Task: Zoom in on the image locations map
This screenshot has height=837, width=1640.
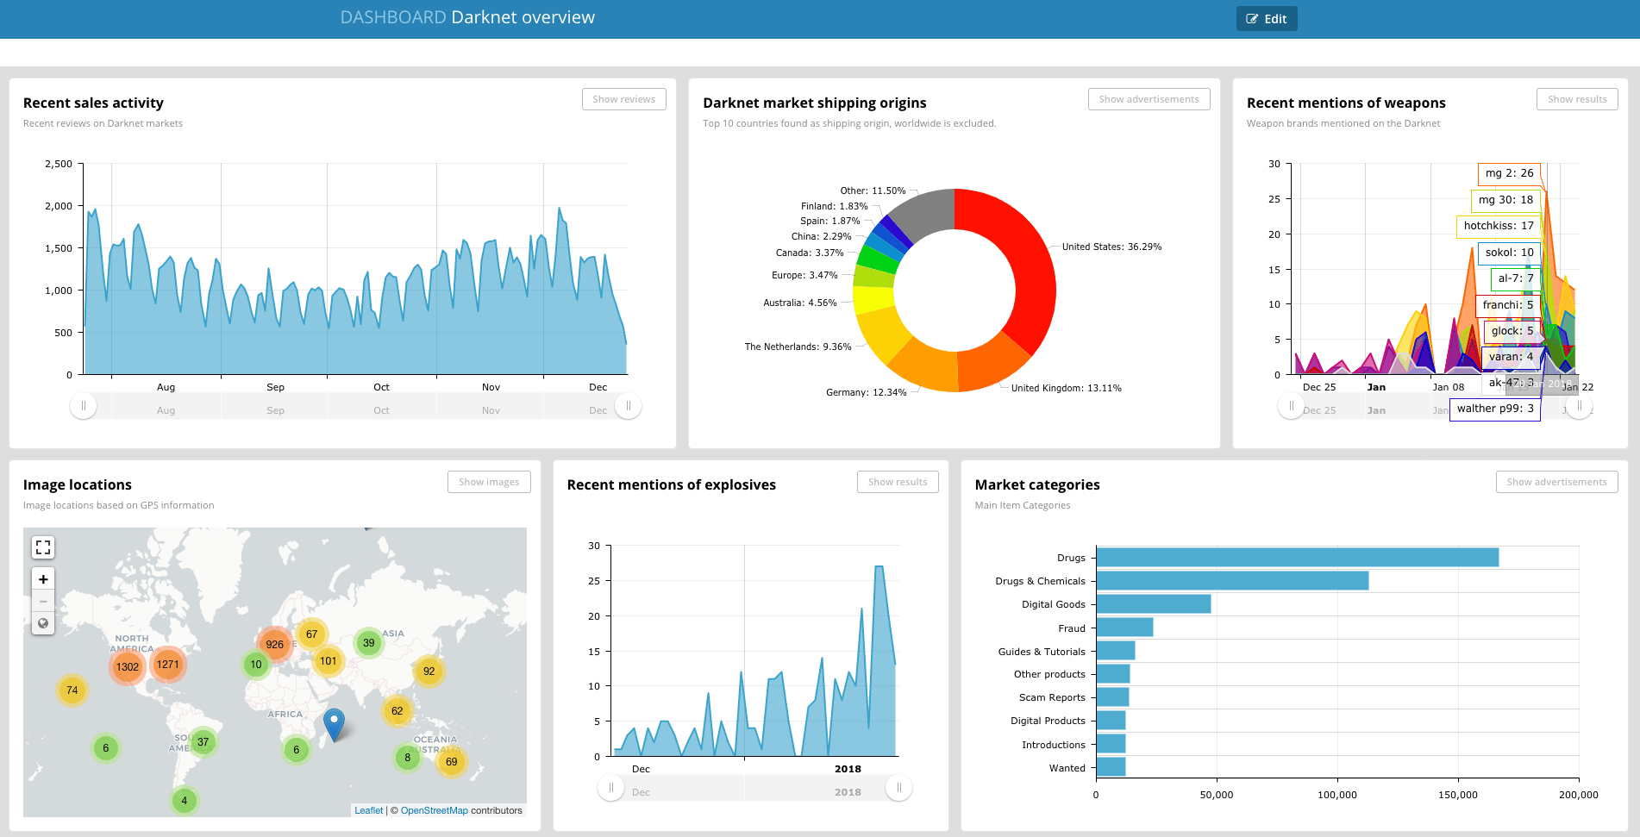Action: click(43, 579)
